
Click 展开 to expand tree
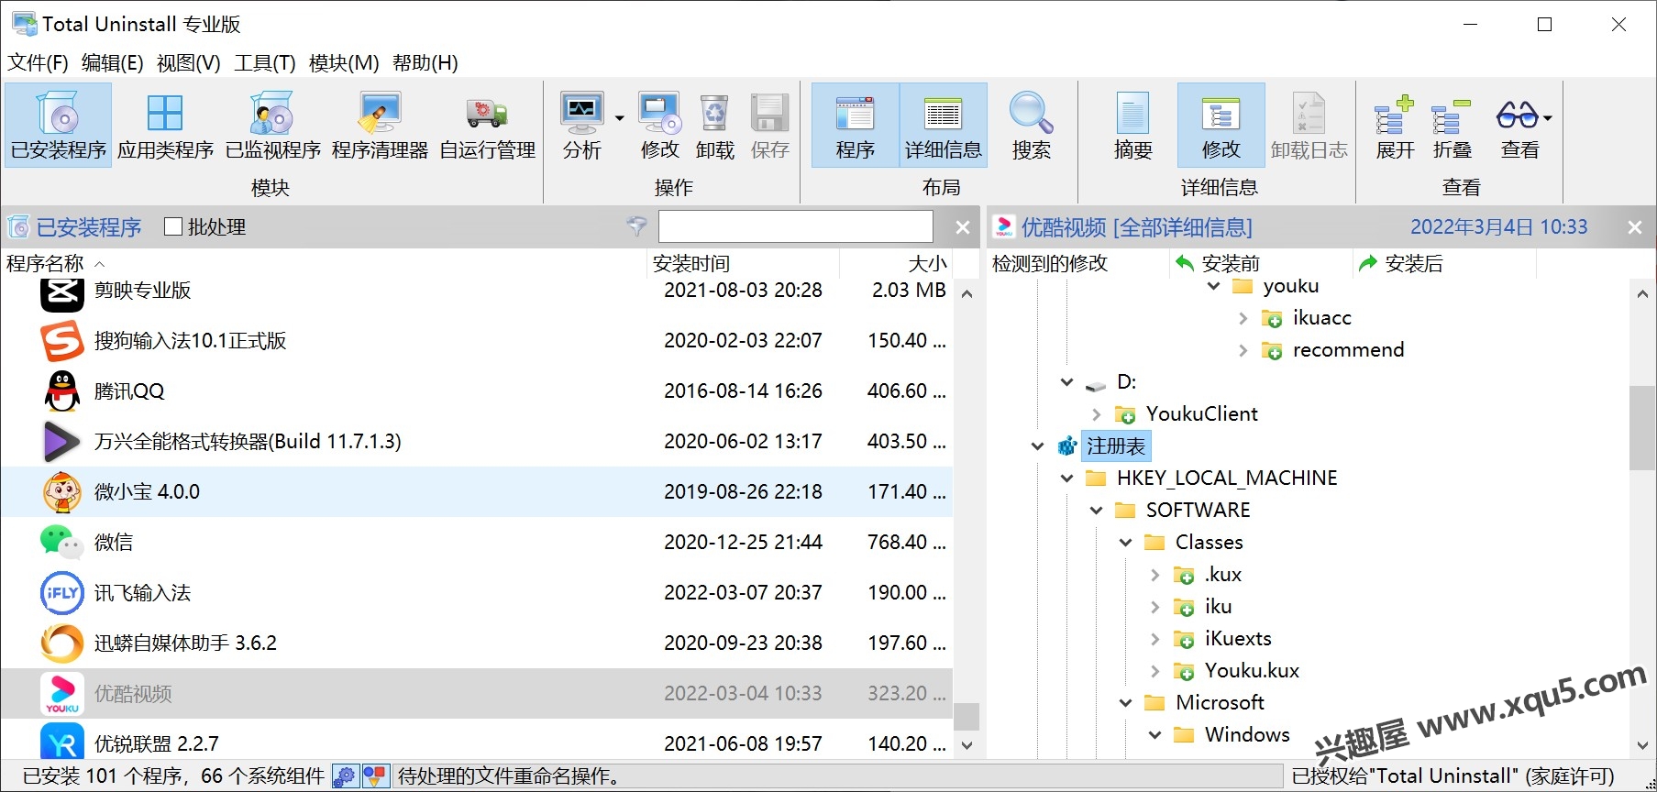(x=1395, y=126)
